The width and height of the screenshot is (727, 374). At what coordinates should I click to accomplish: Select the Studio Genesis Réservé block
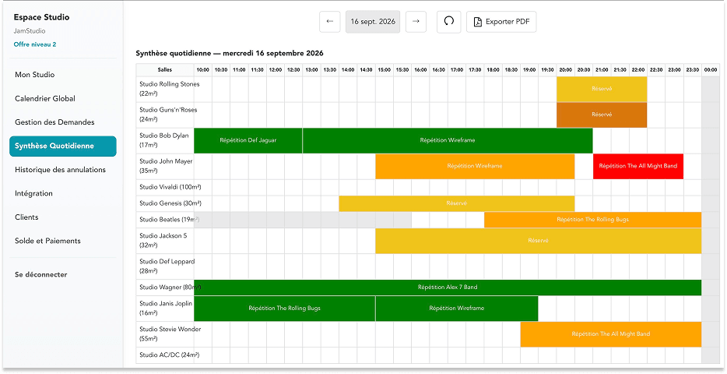click(x=457, y=203)
